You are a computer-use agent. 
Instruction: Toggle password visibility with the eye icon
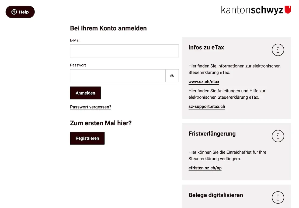pyautogui.click(x=172, y=76)
